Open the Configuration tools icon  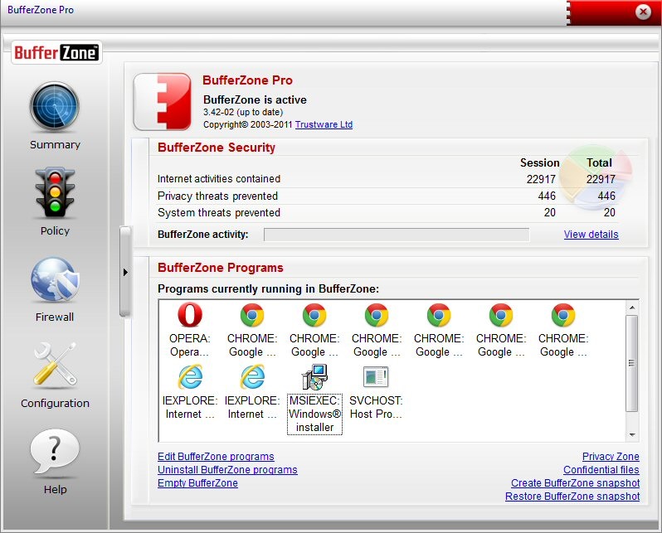click(x=55, y=365)
